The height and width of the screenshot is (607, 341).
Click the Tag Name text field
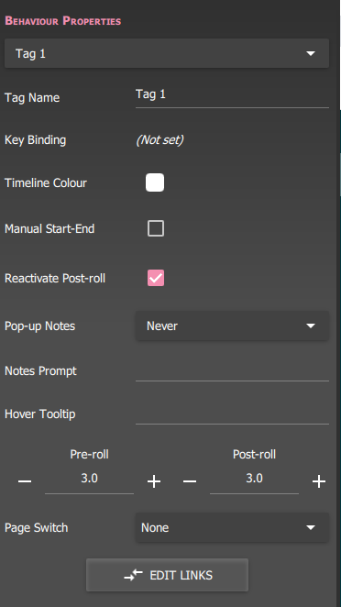[232, 96]
